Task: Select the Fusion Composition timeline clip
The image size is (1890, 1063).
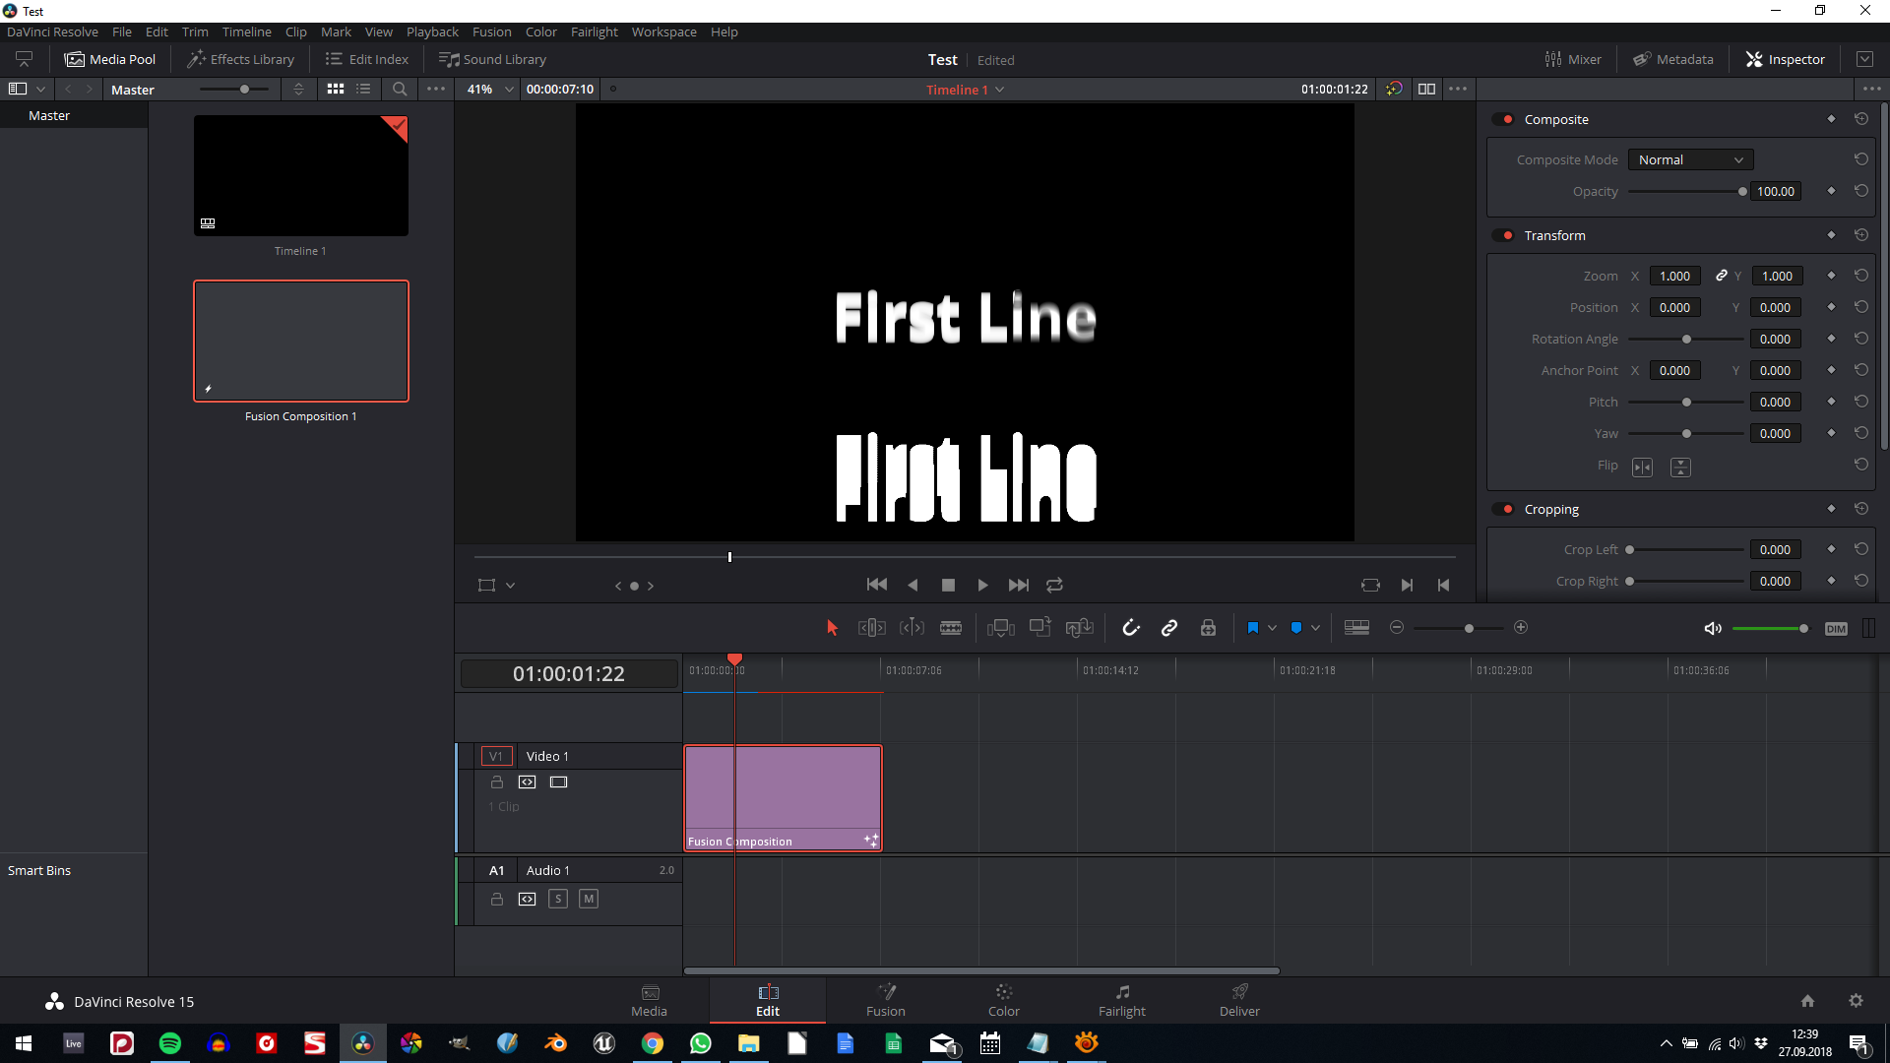Action: coord(783,797)
